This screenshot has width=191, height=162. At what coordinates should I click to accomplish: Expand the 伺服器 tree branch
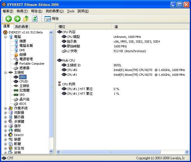pyautogui.click(x=6, y=113)
